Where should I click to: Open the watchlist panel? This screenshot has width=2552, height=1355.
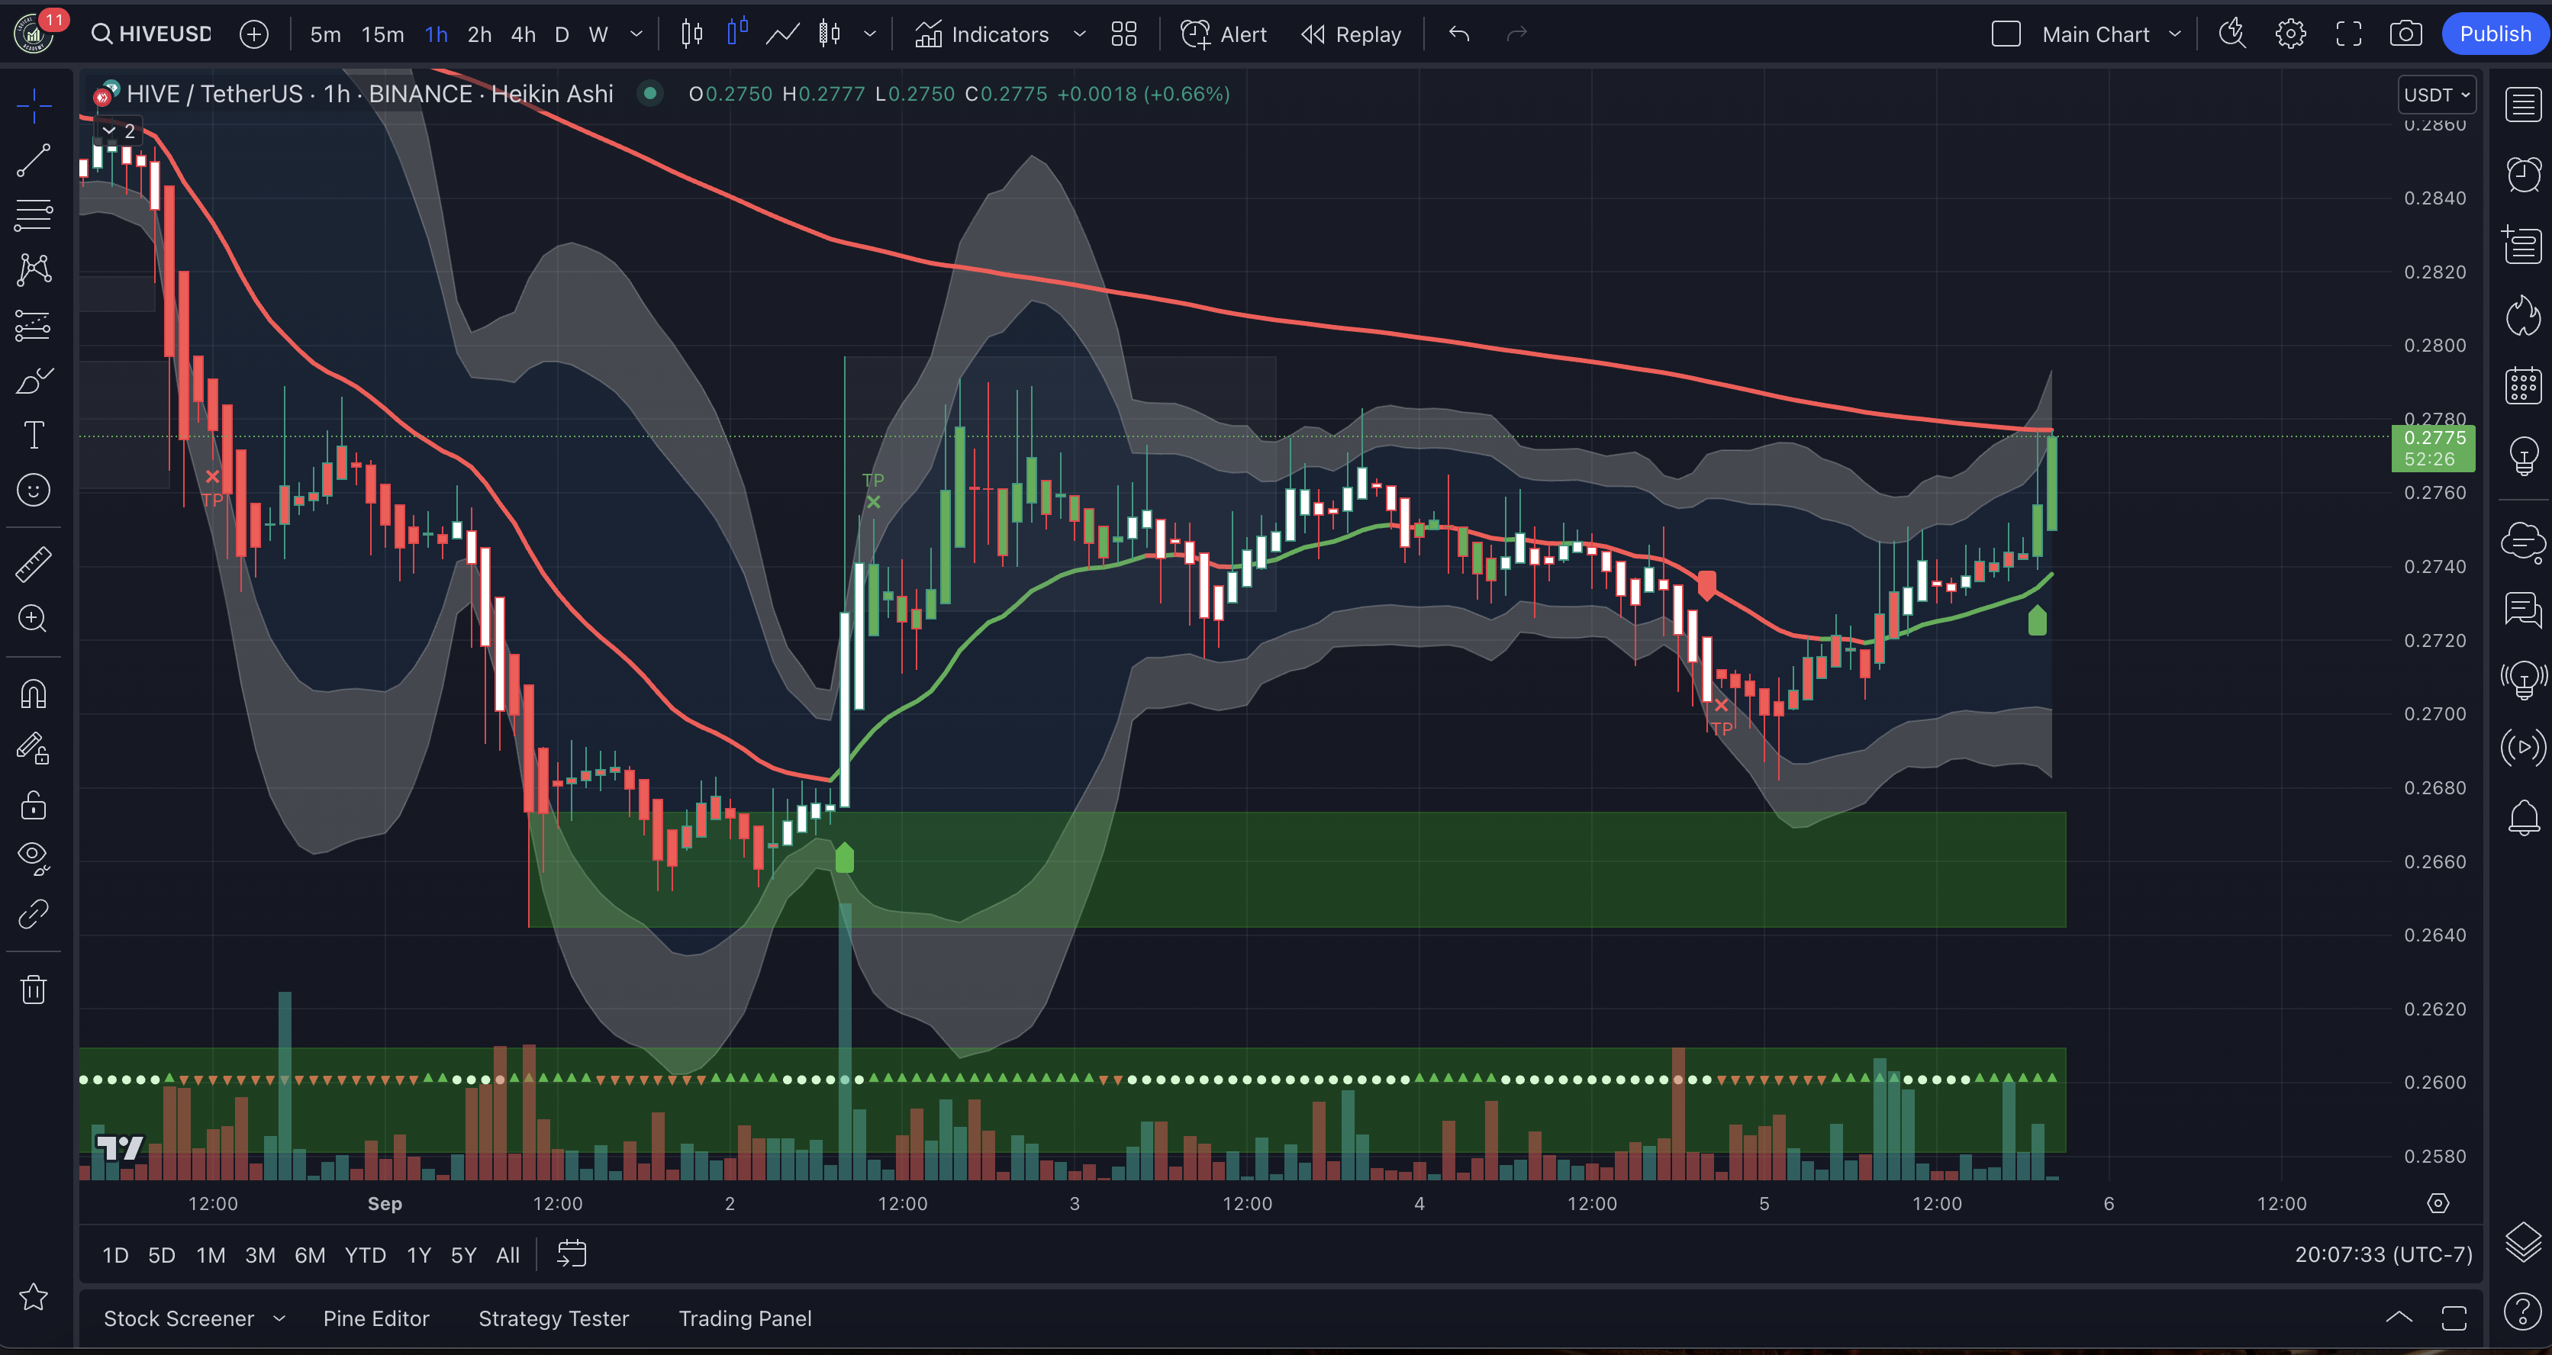2523,105
